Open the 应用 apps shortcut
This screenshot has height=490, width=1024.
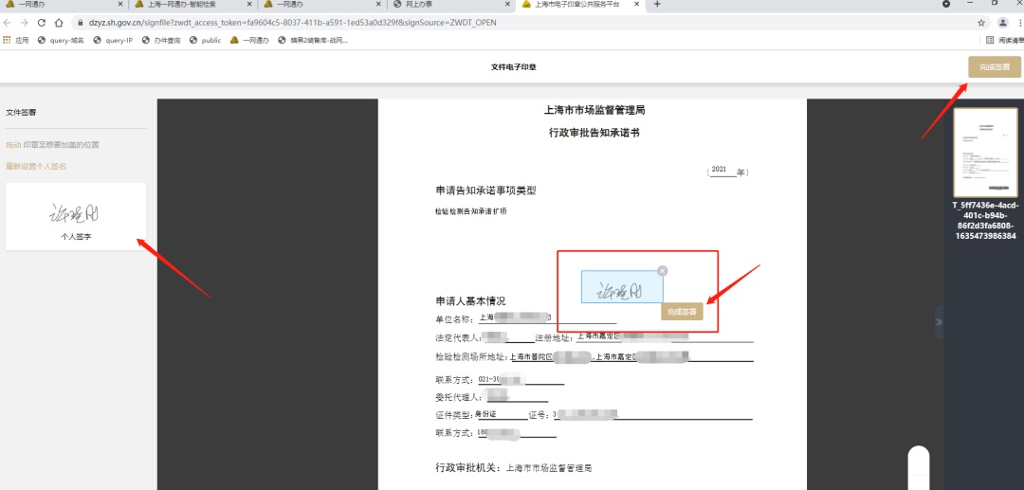click(x=16, y=41)
